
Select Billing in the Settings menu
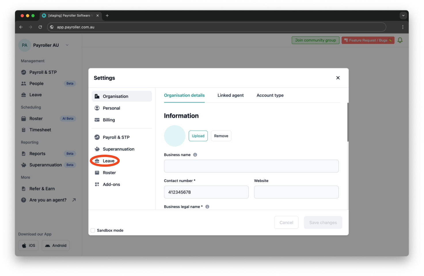[x=109, y=120]
